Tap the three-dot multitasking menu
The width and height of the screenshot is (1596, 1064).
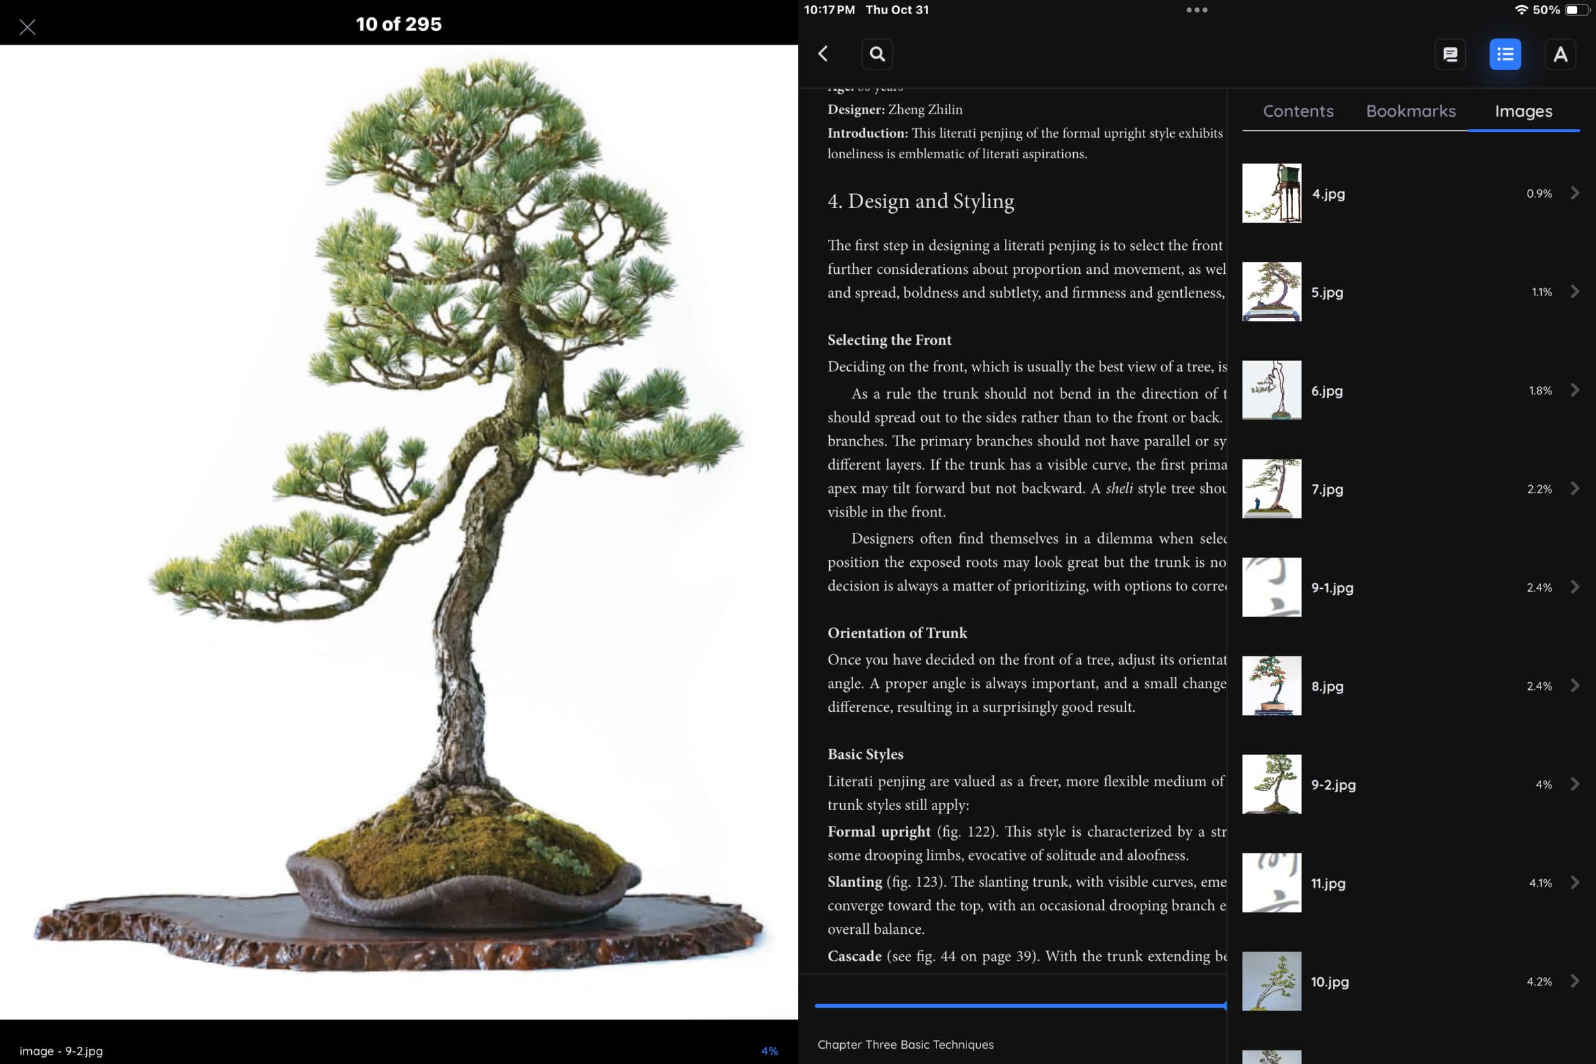pyautogui.click(x=1196, y=10)
